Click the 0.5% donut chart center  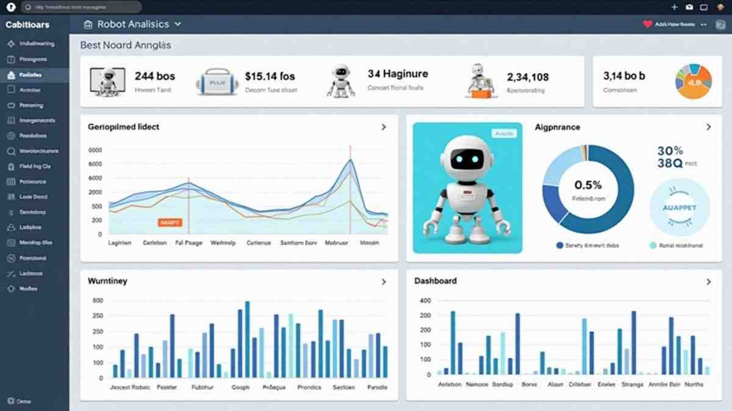588,189
